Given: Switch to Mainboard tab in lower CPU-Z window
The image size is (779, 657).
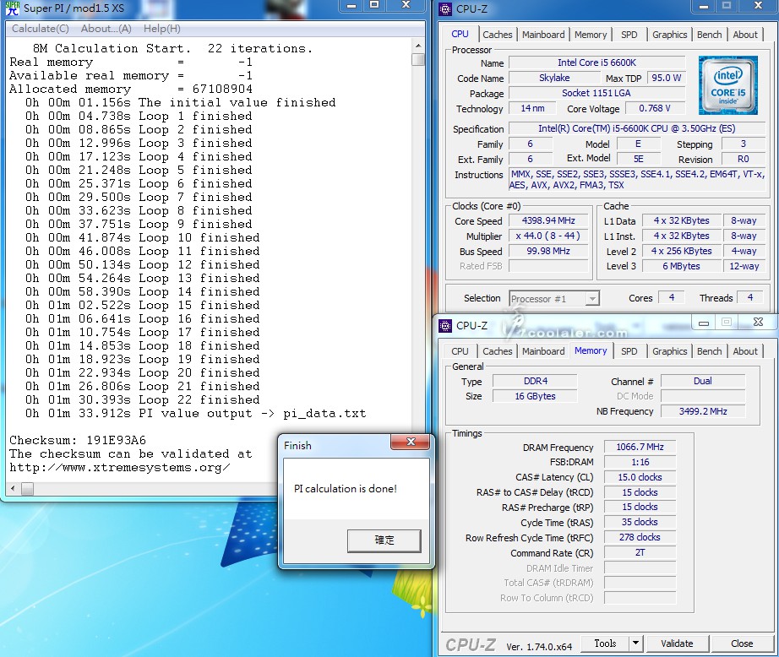Looking at the screenshot, I should 543,351.
